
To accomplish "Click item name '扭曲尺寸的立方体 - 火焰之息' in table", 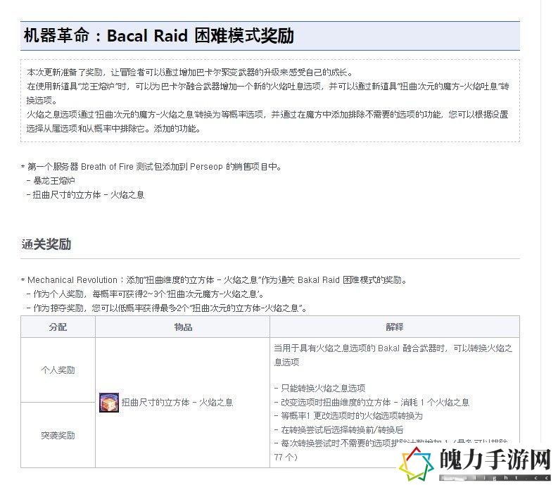I will pos(177,403).
